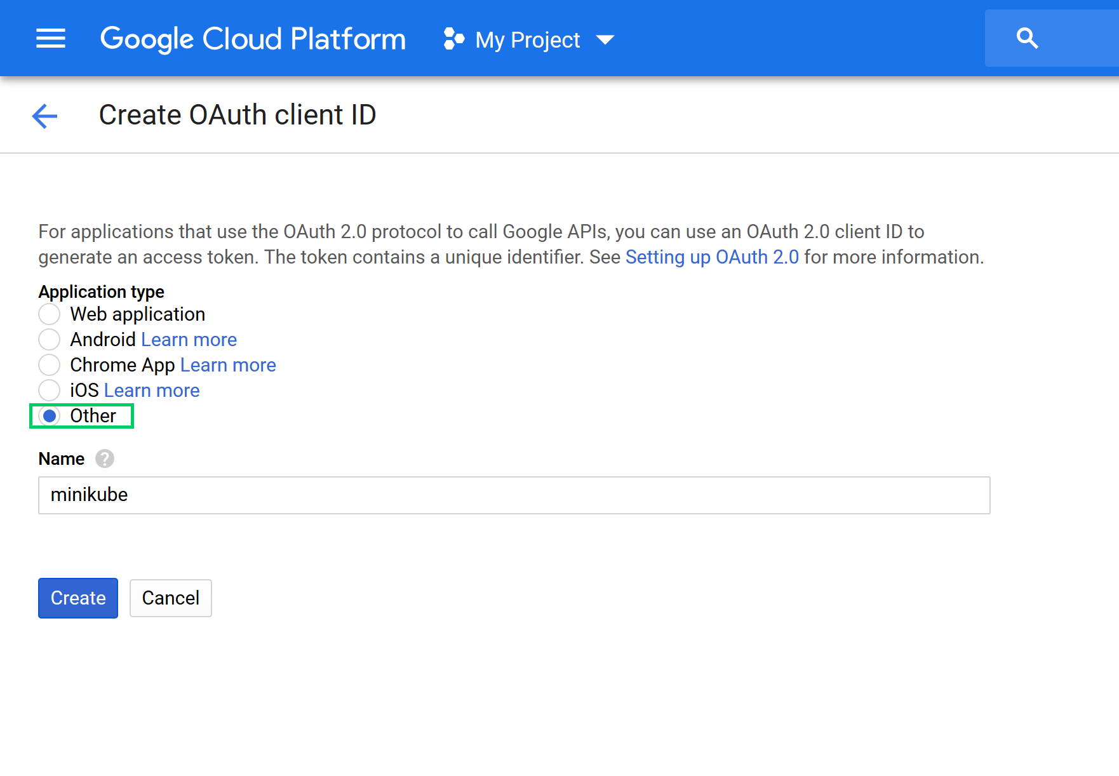The width and height of the screenshot is (1119, 776).
Task: Click the Name field containing minikube
Action: (x=514, y=495)
